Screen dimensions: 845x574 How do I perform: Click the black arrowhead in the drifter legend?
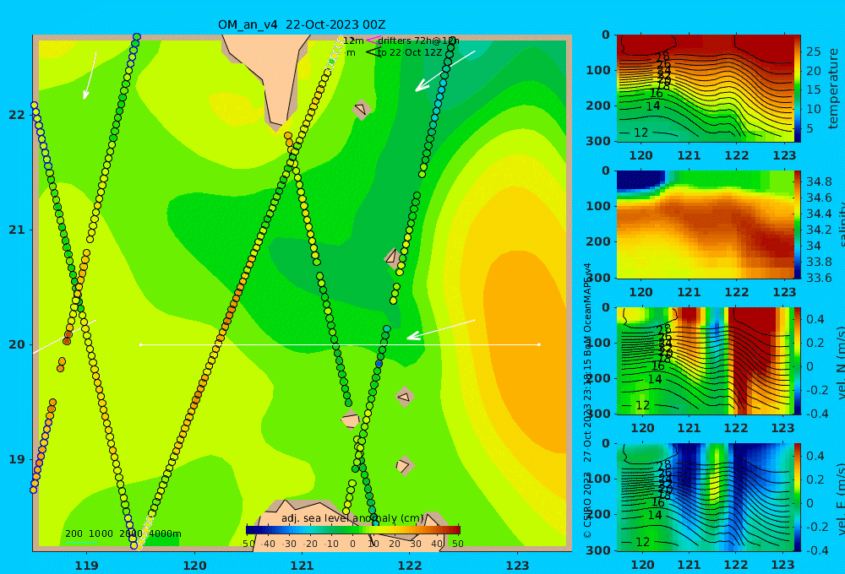coord(373,52)
